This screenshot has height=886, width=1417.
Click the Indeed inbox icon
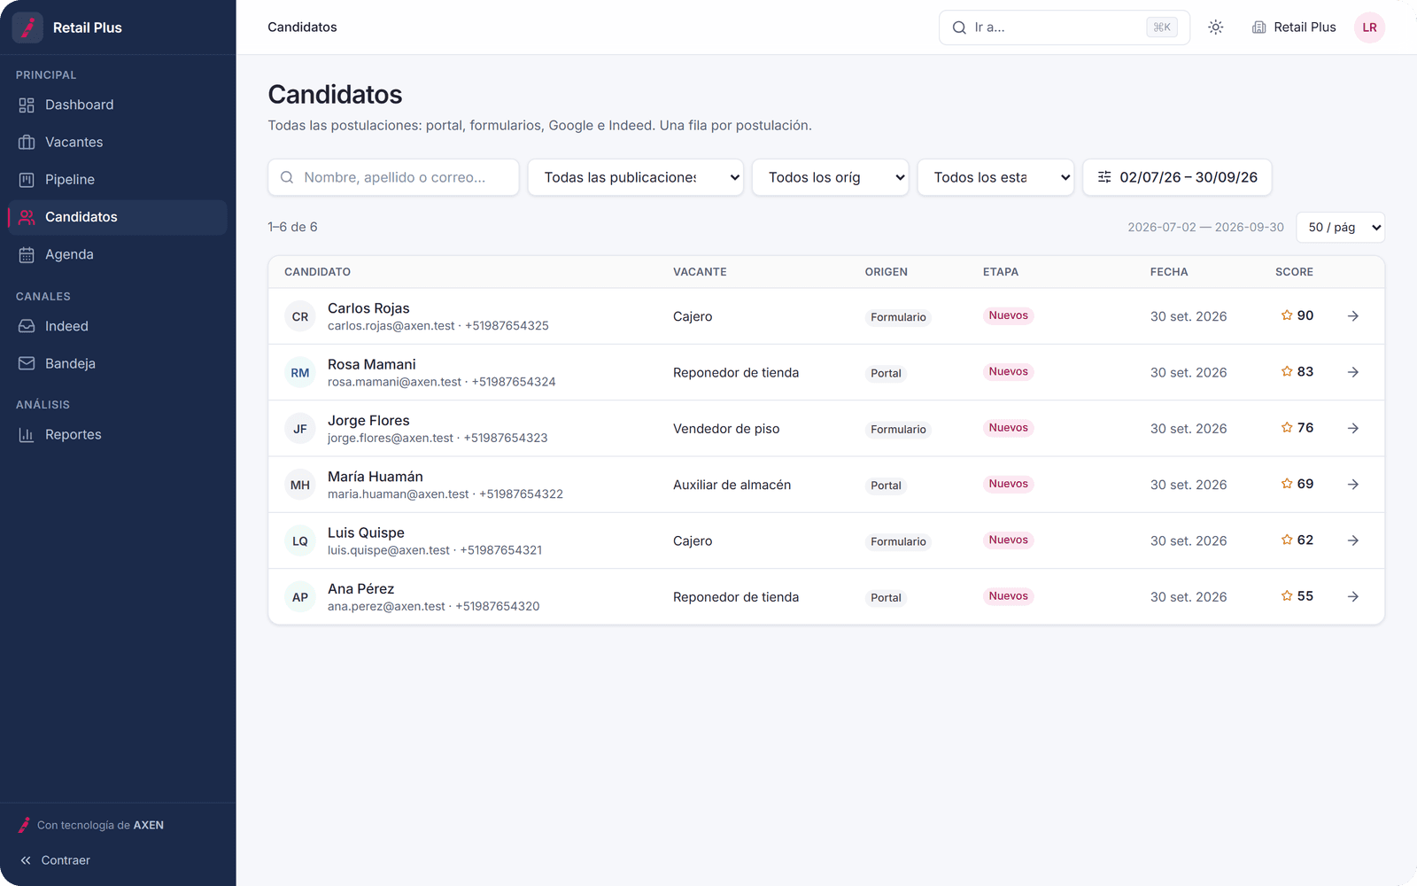[27, 326]
